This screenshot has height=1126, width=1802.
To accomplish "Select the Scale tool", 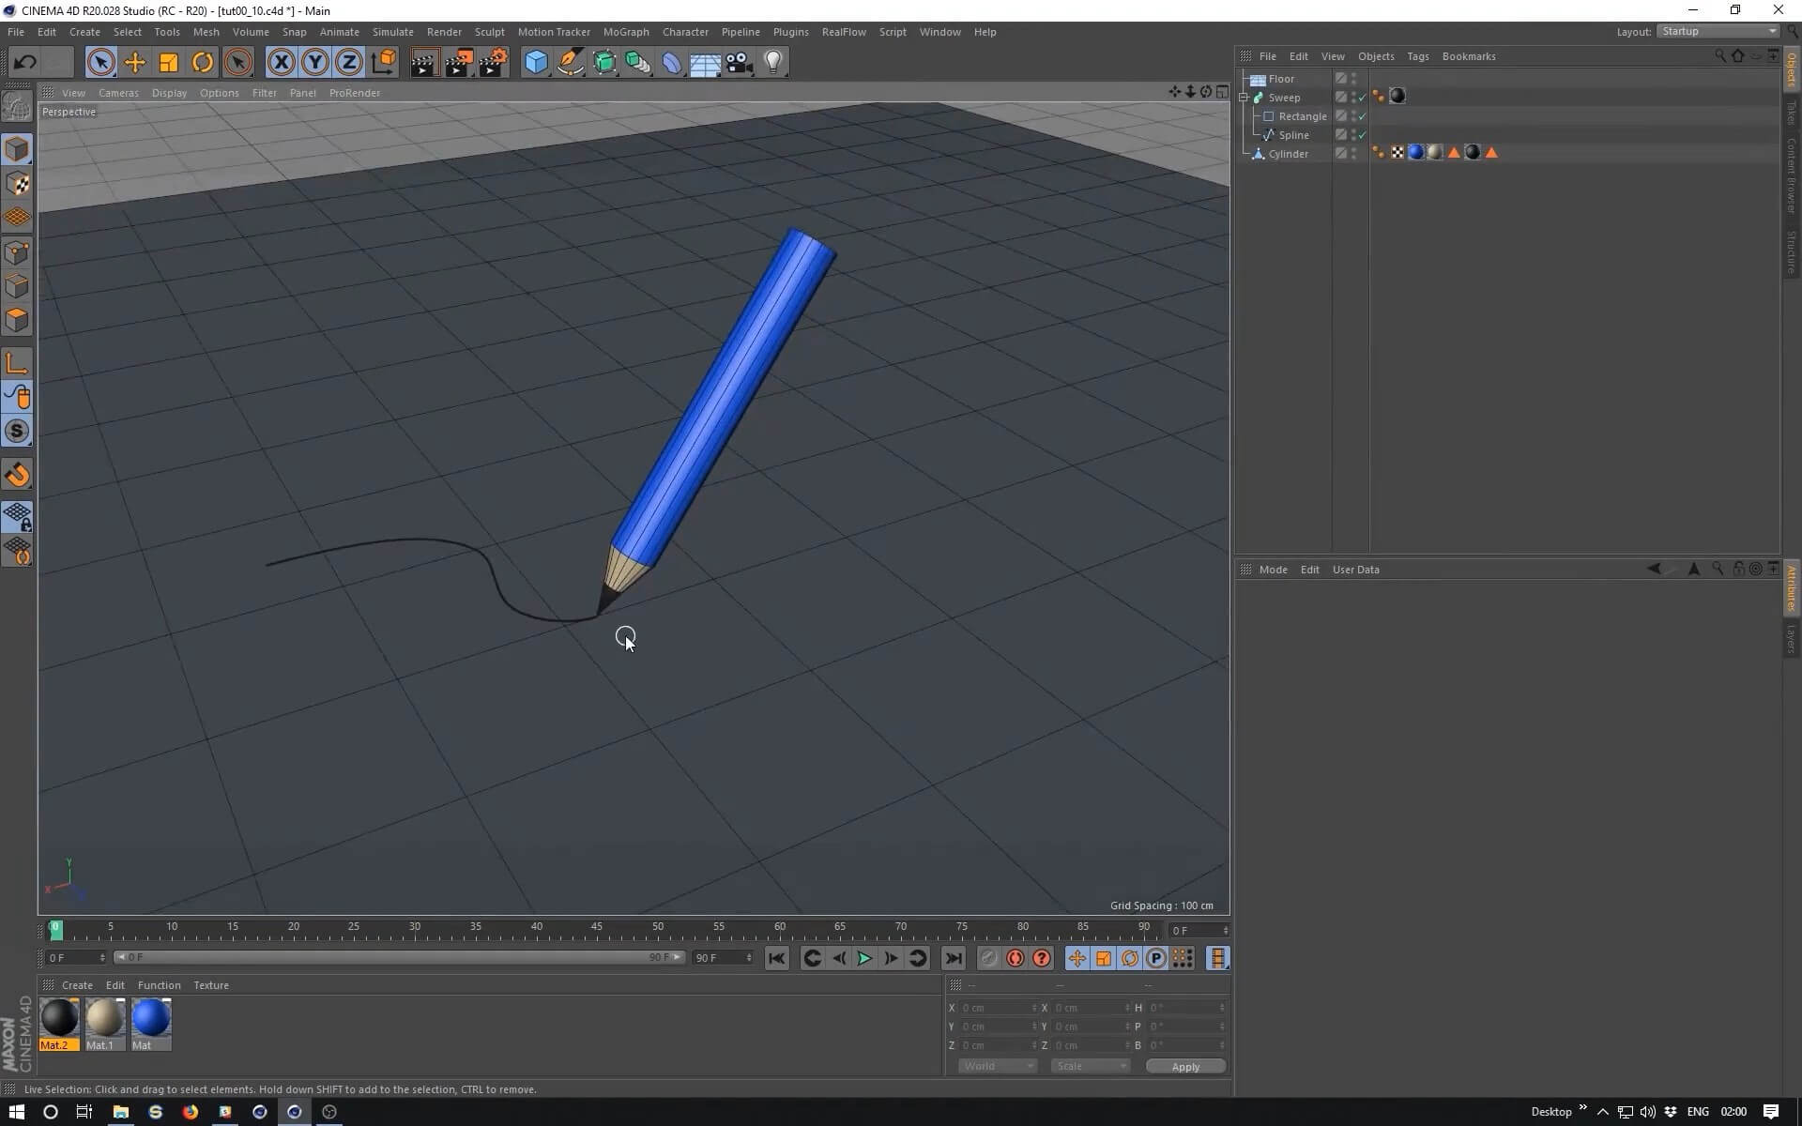I will coord(169,62).
